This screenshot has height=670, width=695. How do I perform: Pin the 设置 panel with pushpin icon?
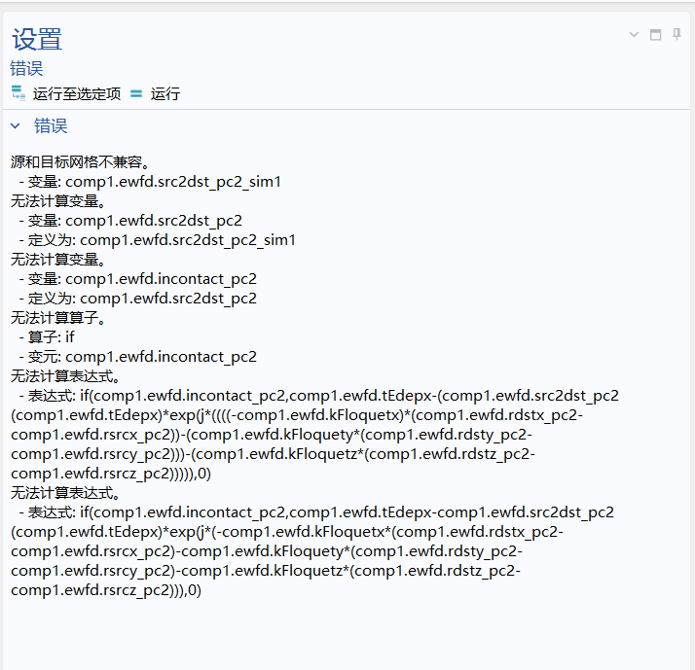point(677,34)
